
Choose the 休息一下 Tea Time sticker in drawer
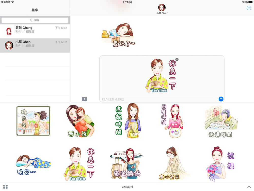(79, 164)
